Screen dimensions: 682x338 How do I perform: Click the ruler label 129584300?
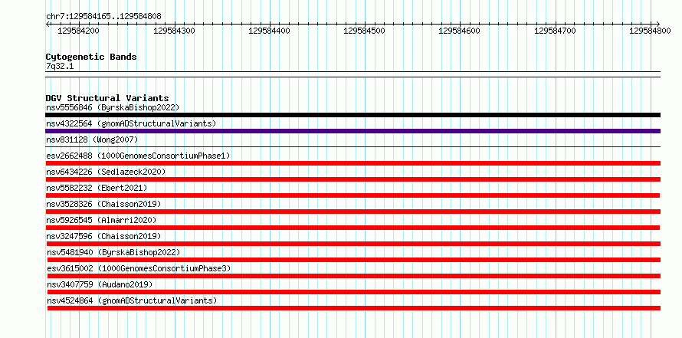pos(175,31)
